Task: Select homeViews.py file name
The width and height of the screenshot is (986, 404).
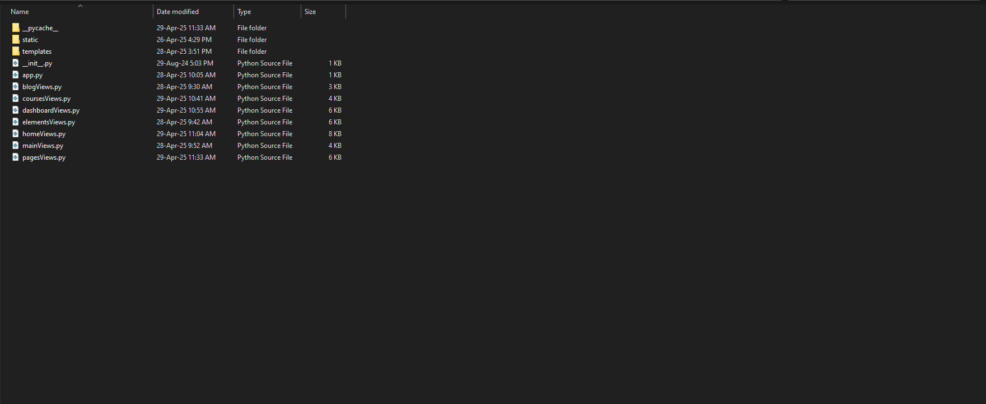Action: point(44,134)
